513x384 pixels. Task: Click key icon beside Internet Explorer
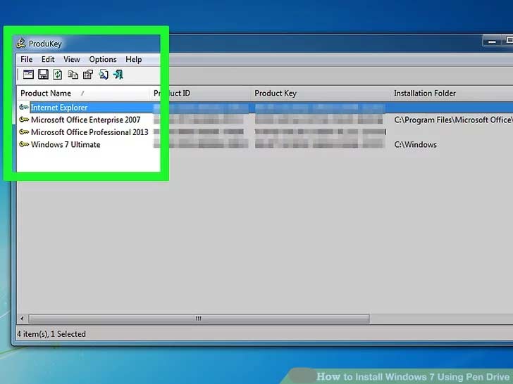[x=24, y=107]
